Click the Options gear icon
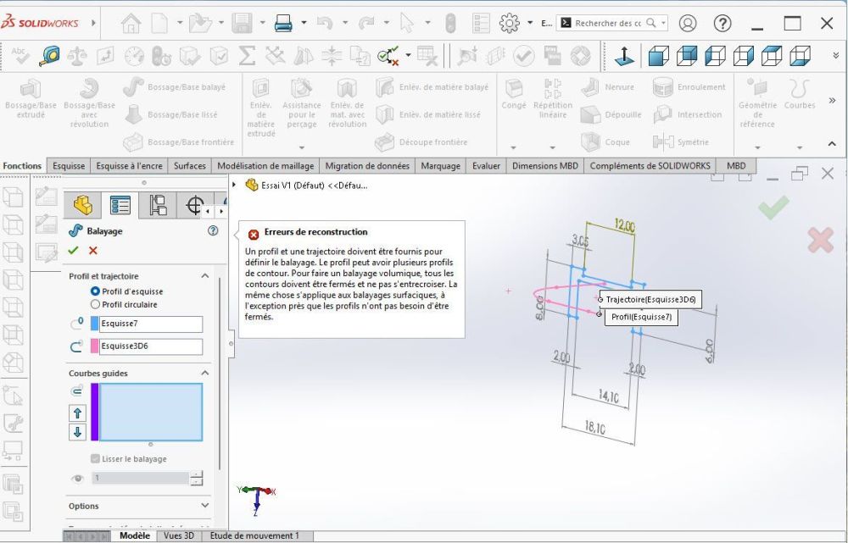Screen dimensions: 848x543 (x=509, y=24)
